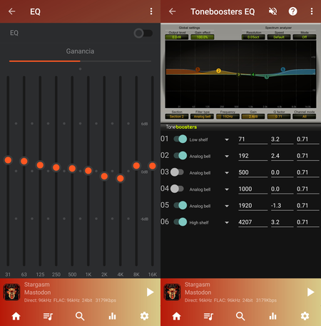Click the 2K band slider knob

(x=104, y=176)
